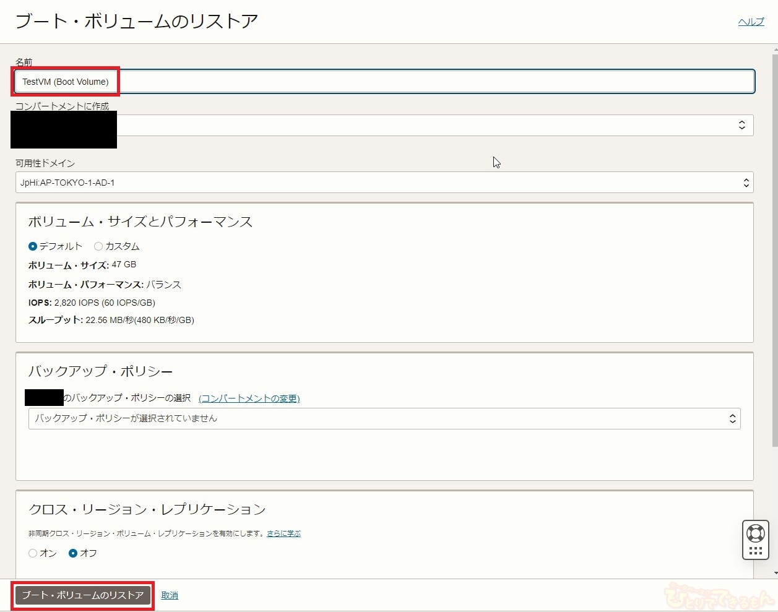Image resolution: width=778 pixels, height=612 pixels.
Task: Click the vertical scrollbar thumb
Action: pyautogui.click(x=774, y=248)
